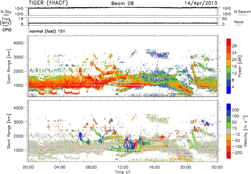
Task: Click the 20:00 time tick label
Action: click(185, 167)
